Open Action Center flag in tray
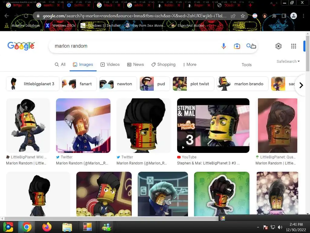 (265, 227)
